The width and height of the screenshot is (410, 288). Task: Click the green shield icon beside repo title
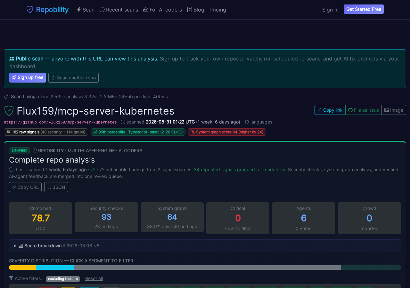[9, 111]
